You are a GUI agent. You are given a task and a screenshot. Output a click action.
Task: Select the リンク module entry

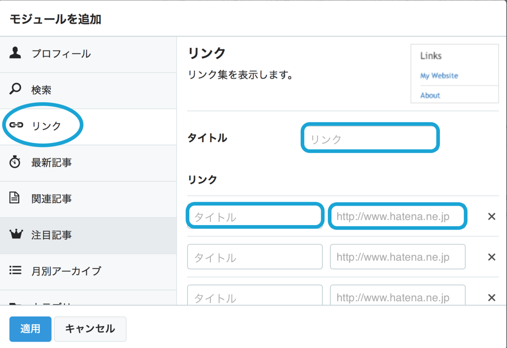click(x=88, y=127)
